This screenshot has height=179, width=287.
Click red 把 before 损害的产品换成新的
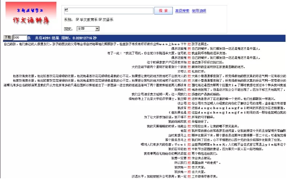coord(189,94)
